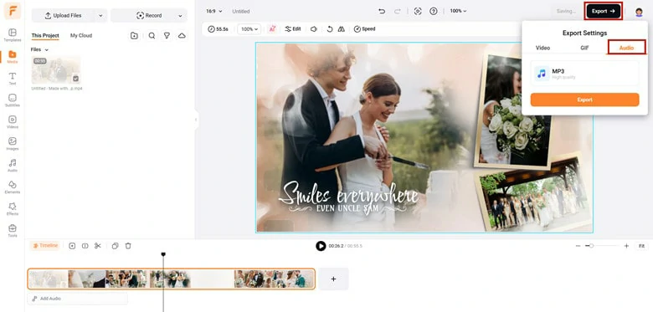
Task: Open the AI tools icon
Action: (x=272, y=29)
